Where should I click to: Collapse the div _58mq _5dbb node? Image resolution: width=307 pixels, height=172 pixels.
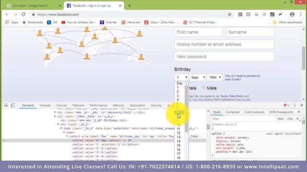[55, 116]
